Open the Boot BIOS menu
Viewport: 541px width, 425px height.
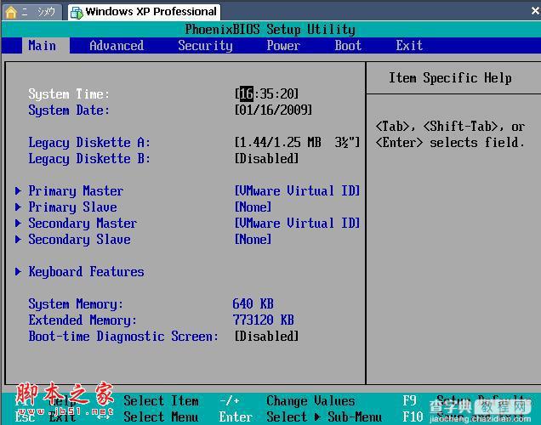pyautogui.click(x=348, y=46)
